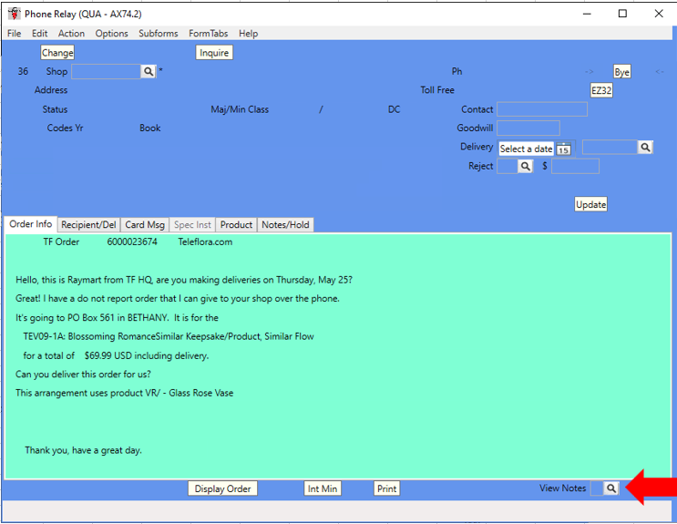The height and width of the screenshot is (524, 677).
Task: Click the Print button
Action: pos(387,488)
